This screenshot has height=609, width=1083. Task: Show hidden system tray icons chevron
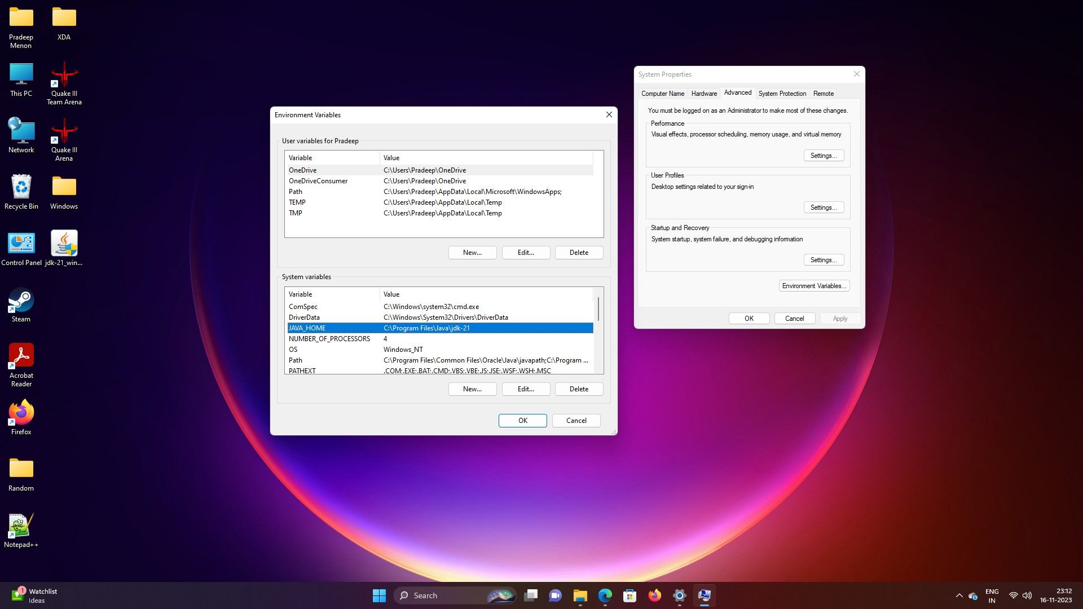(959, 595)
